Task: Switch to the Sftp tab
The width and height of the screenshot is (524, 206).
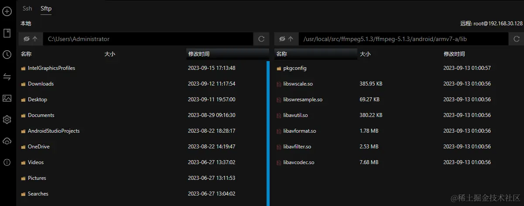Action: [46, 8]
